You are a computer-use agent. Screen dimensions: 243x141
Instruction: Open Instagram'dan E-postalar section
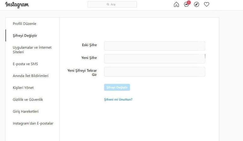33,123
